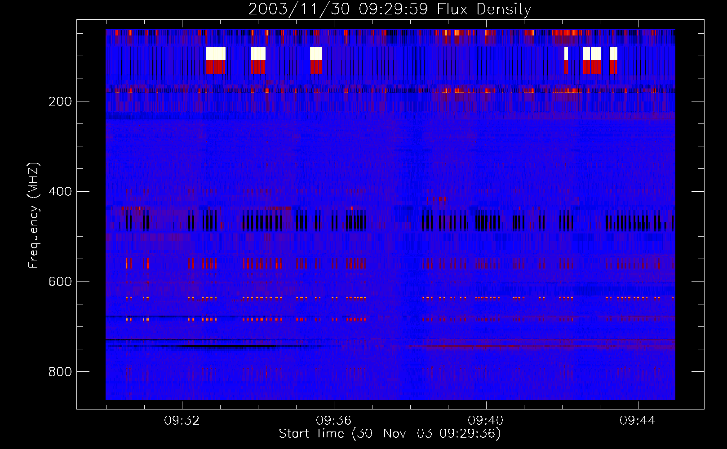Click the 09:32 time tick label
Viewport: 727px width, 449px height.
182,421
